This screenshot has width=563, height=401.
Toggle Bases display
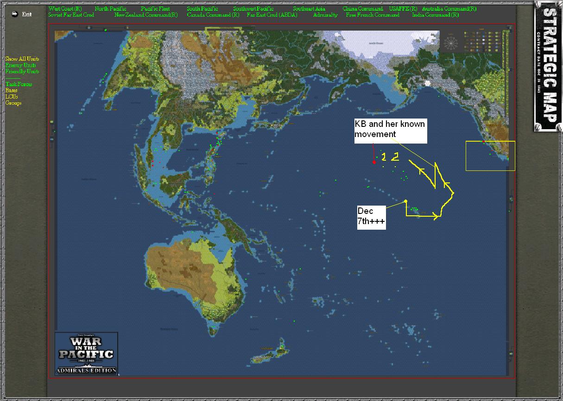coord(12,90)
